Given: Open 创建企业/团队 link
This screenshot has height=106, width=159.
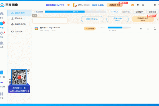Looking at the screenshot, I should pyautogui.click(x=98, y=5).
